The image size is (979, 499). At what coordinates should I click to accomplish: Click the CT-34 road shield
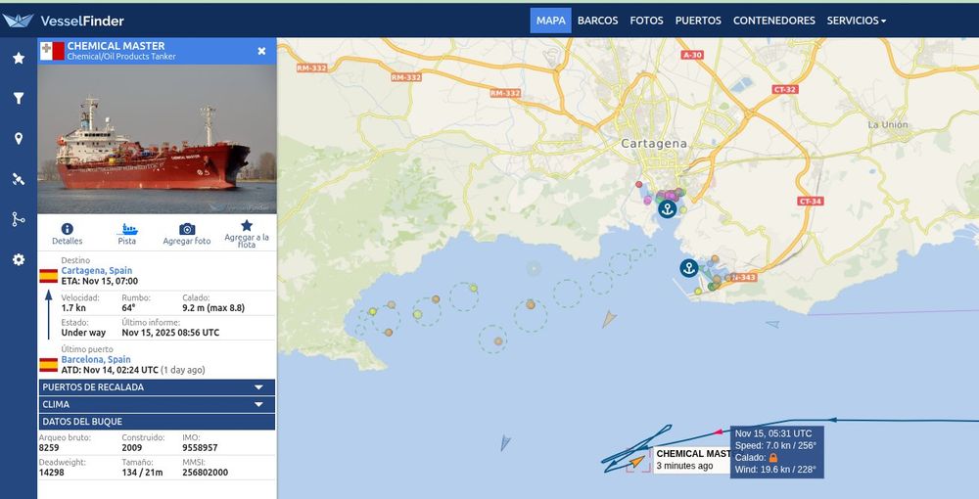pyautogui.click(x=811, y=201)
